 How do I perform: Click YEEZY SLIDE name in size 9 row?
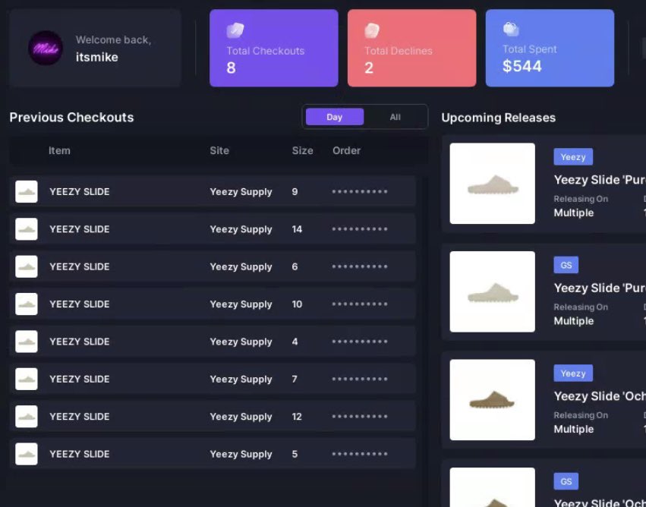point(80,192)
